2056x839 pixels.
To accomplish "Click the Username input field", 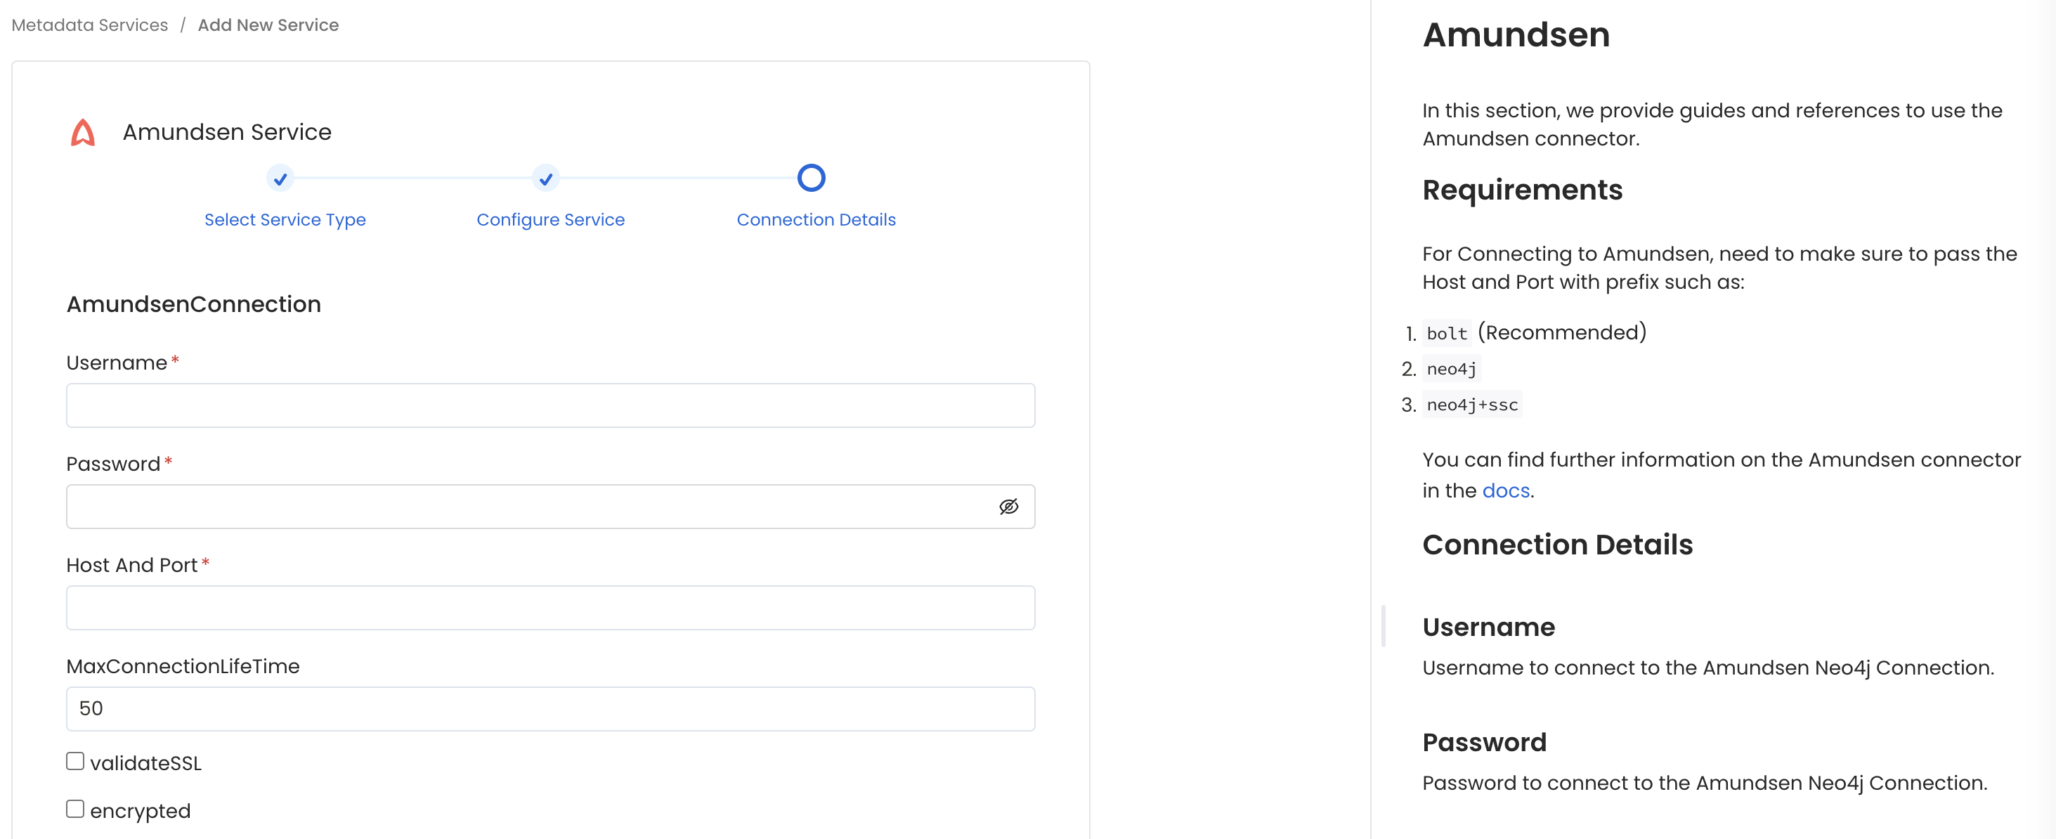I will click(x=551, y=405).
